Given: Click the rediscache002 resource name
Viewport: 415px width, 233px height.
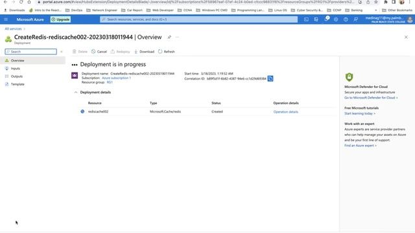Looking at the screenshot, I should (98, 112).
